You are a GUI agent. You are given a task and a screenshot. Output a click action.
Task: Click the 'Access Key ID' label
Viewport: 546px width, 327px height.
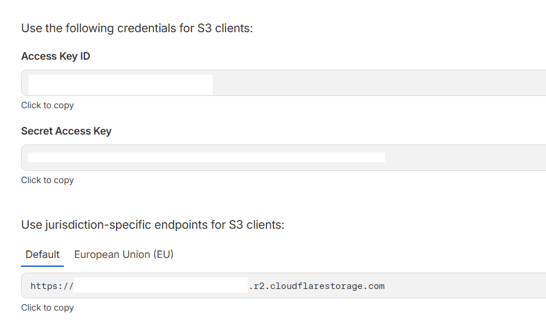coord(56,56)
